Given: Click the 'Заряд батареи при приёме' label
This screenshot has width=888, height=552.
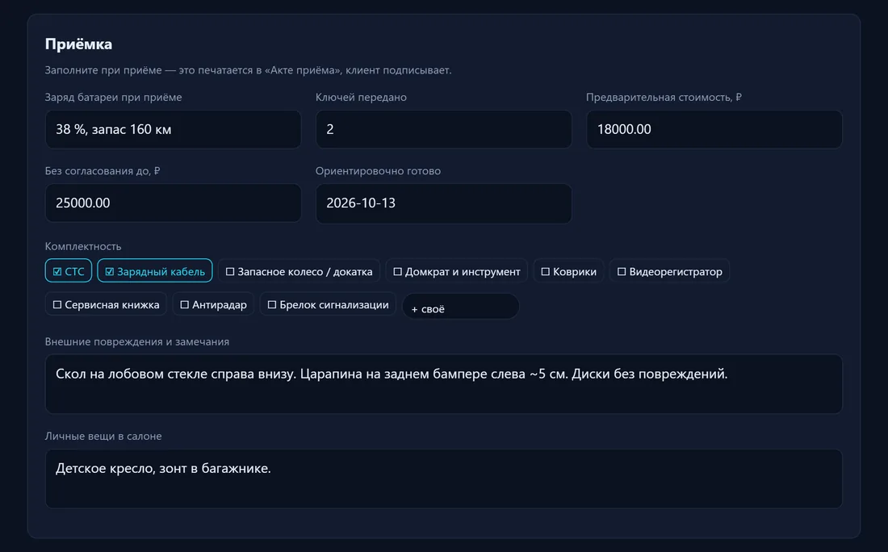Looking at the screenshot, I should (113, 98).
